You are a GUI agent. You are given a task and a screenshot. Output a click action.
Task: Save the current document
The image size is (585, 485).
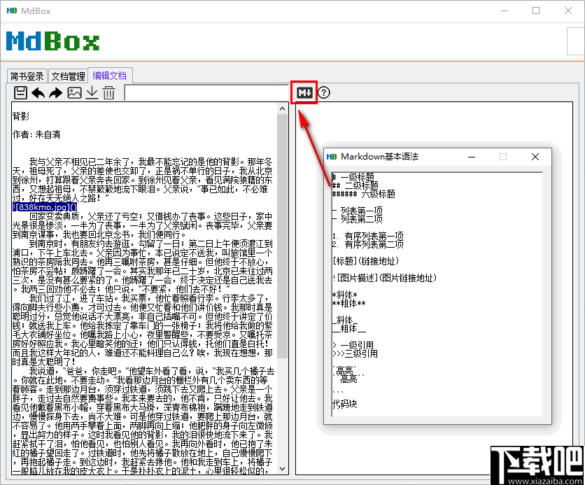(20, 92)
